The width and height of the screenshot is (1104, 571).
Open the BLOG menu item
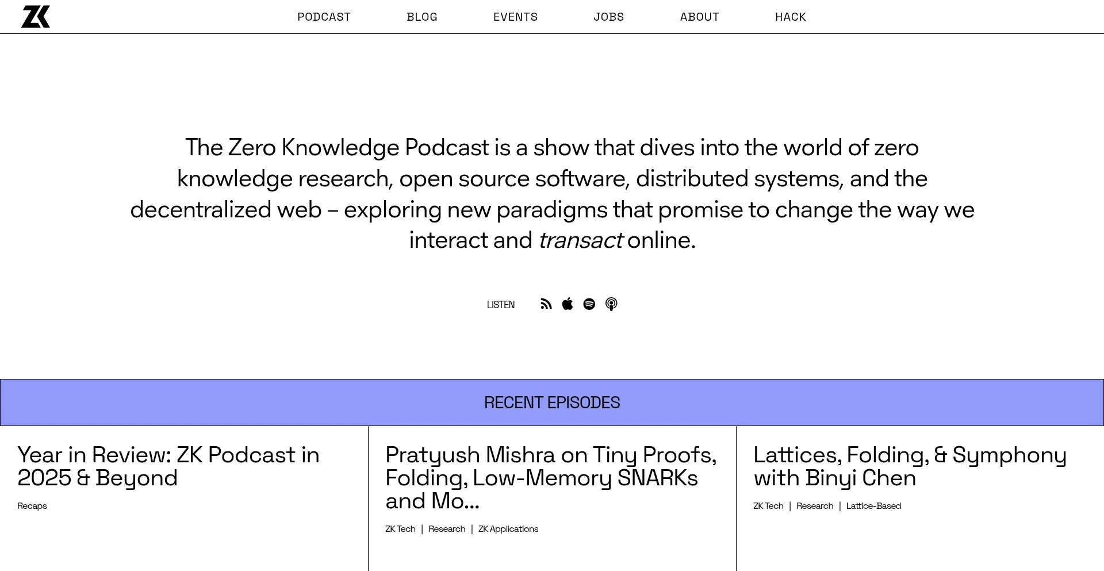(421, 17)
